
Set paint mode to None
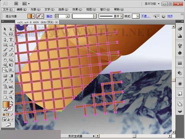pos(12,115)
